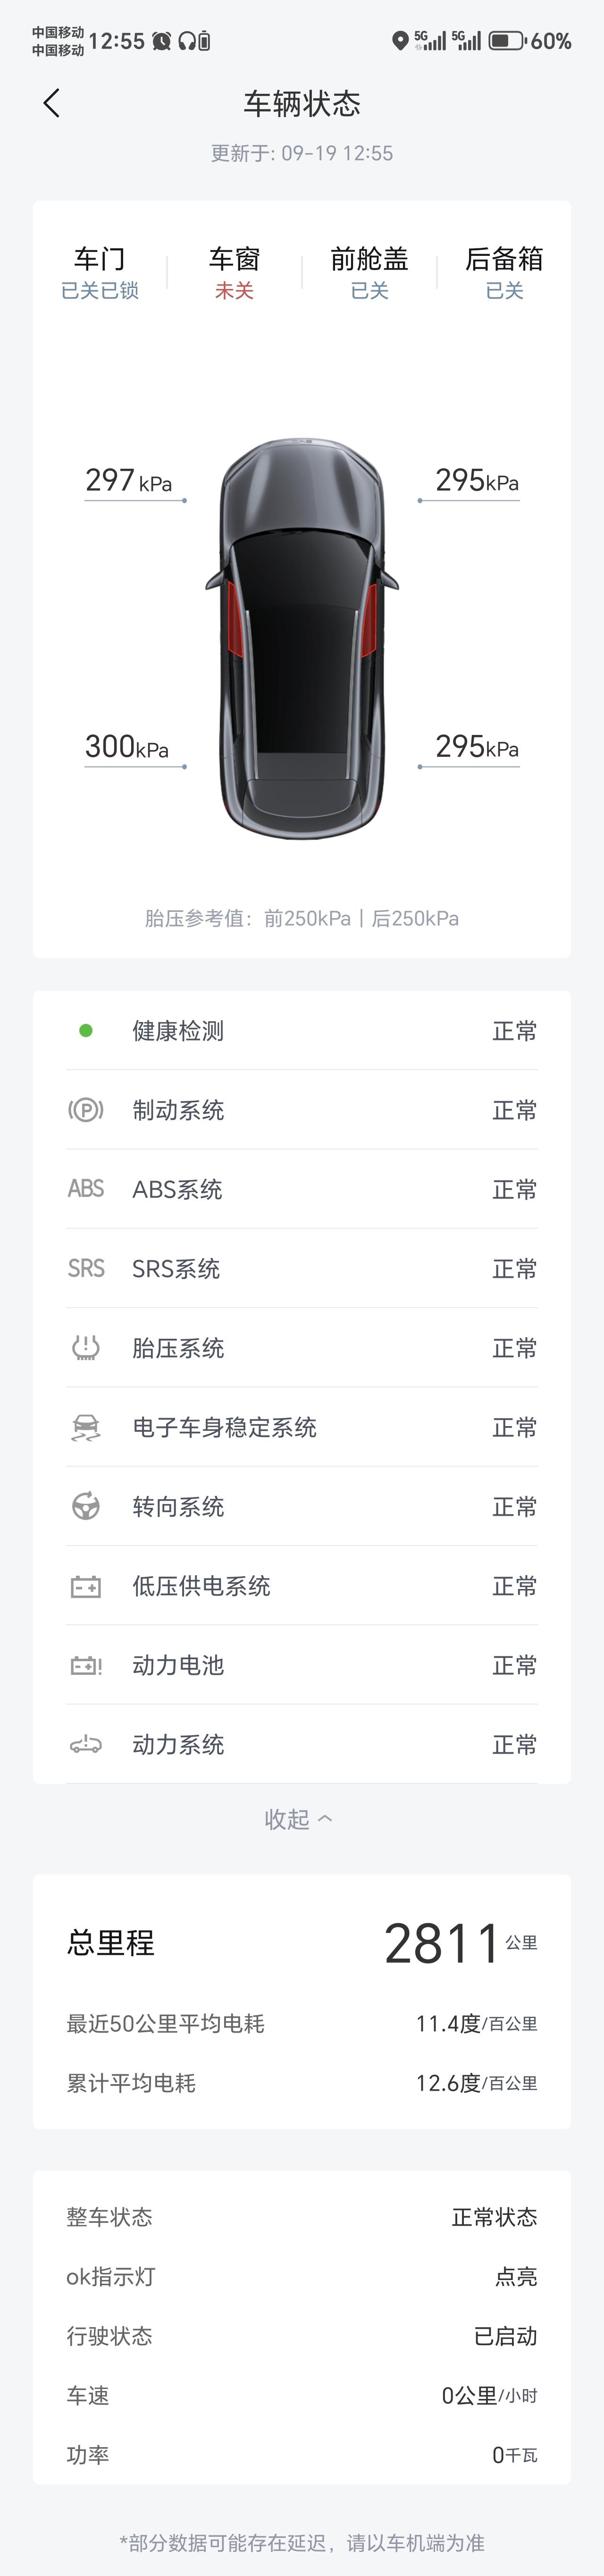
Task: Tap the SRS system icon
Action: [x=86, y=1268]
